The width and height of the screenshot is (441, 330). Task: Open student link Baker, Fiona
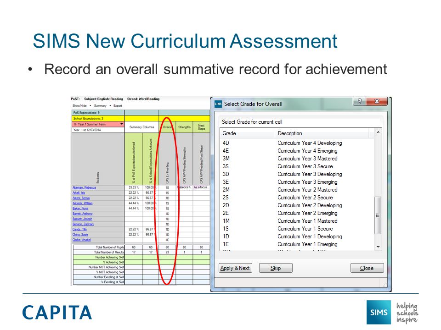[80, 209]
